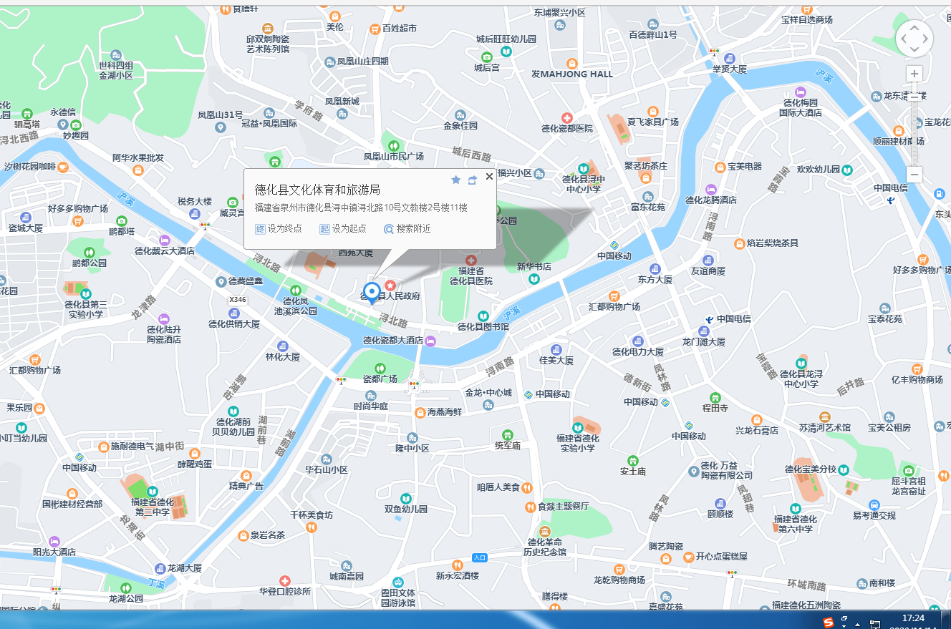Open Sogou input method tray icon
This screenshot has height=629, width=951.
(828, 620)
